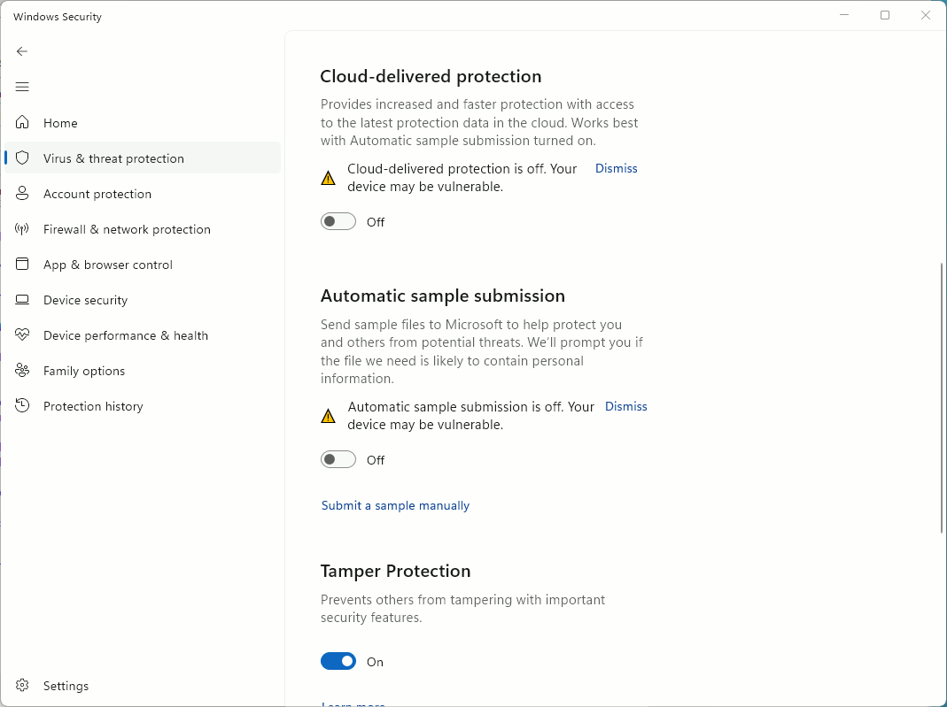
Task: Select Virus & threat protection menu item
Action: [x=143, y=158]
